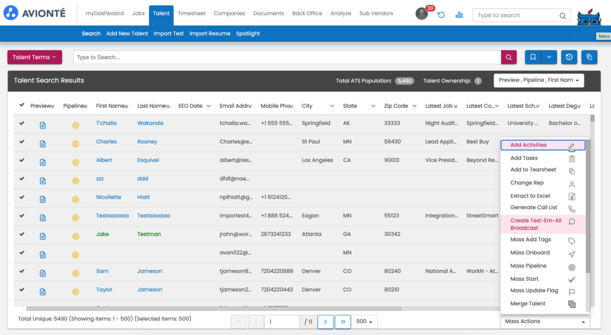Click Add New Talent link

127,33
